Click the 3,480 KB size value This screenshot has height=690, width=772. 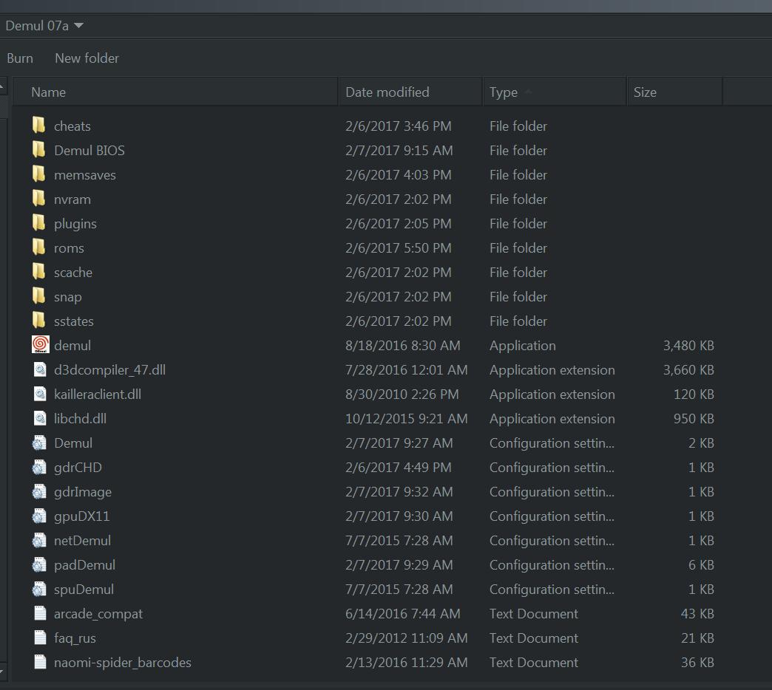(688, 345)
